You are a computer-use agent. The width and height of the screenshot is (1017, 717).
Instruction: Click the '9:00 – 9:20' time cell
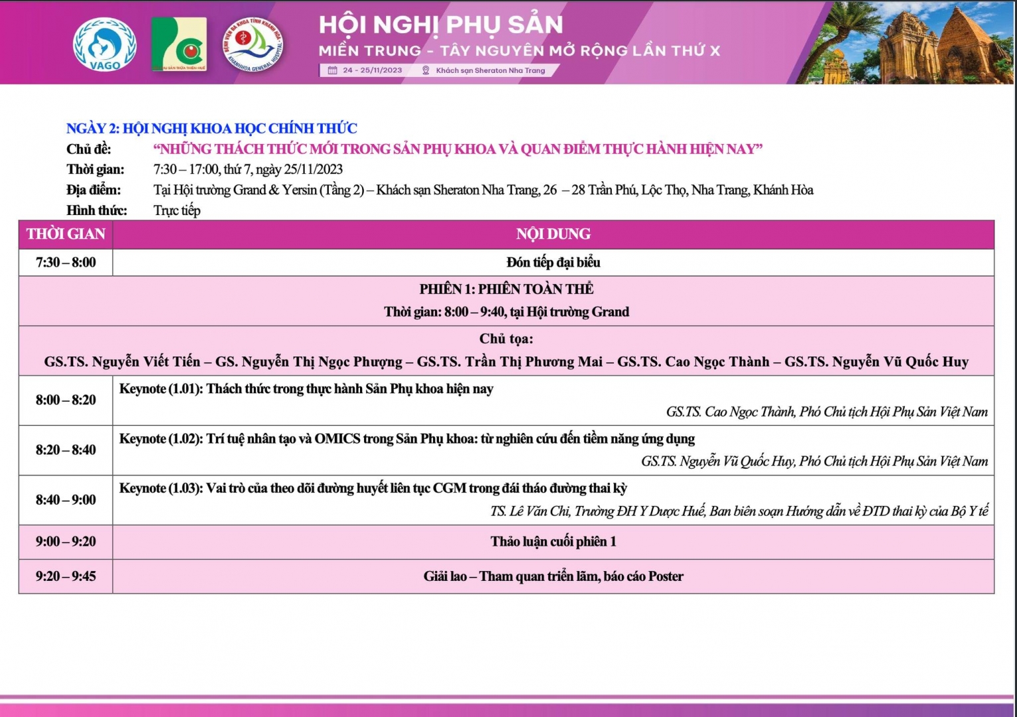click(x=66, y=542)
